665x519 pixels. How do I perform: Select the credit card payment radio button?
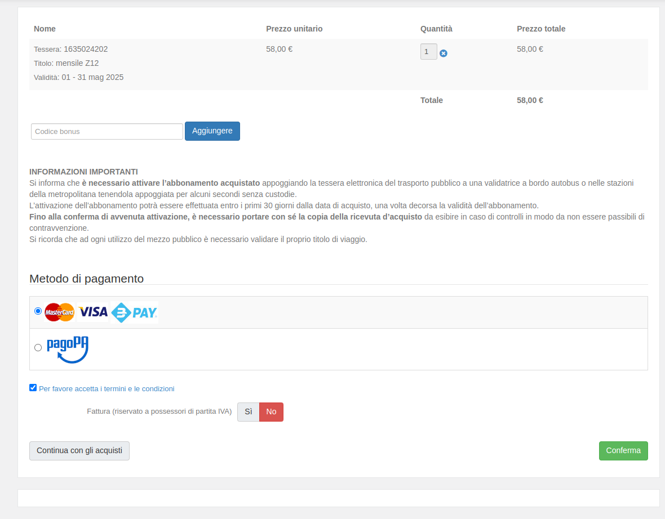tap(38, 311)
